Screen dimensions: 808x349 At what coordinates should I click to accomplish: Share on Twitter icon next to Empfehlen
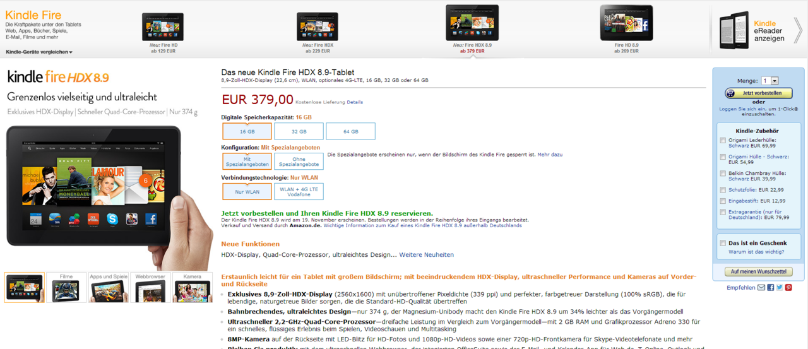tap(780, 287)
